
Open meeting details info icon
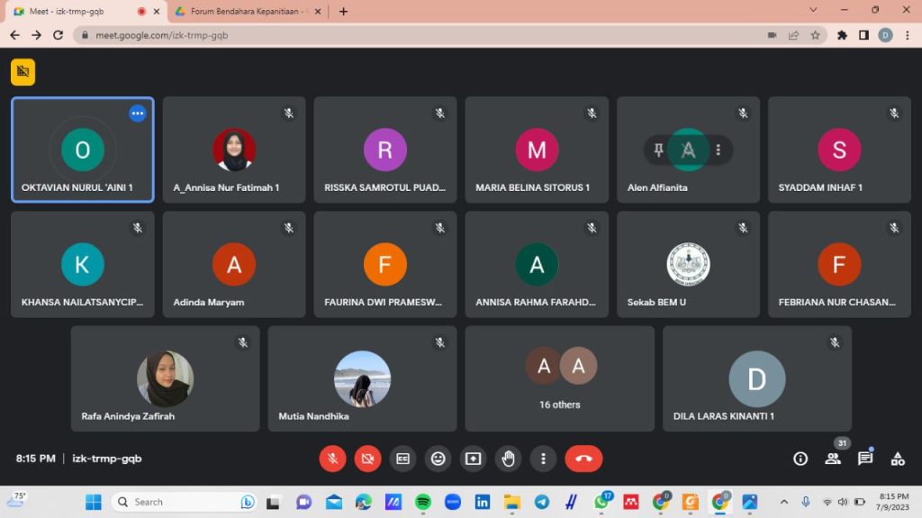800,459
